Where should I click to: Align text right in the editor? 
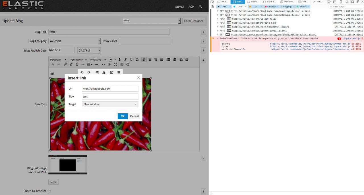[156, 59]
